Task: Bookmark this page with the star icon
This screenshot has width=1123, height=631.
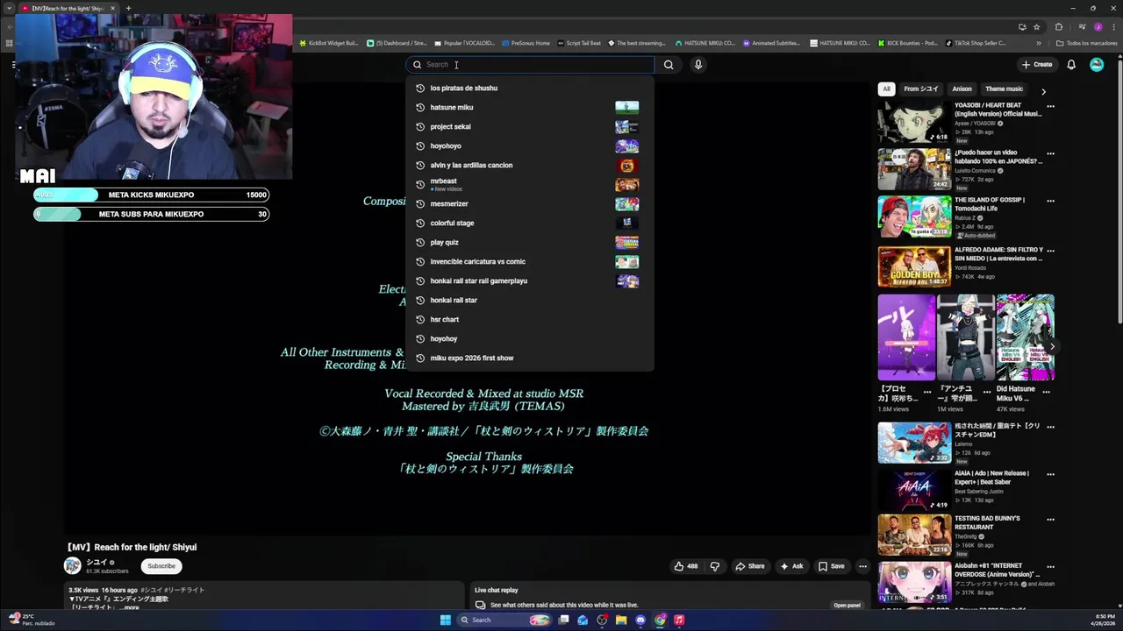Action: pyautogui.click(x=1036, y=26)
